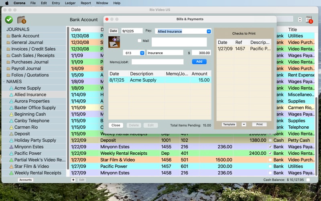This screenshot has width=321, height=201.
Task: Click the Holiday Party Supply name icon
Action: pos(12,140)
